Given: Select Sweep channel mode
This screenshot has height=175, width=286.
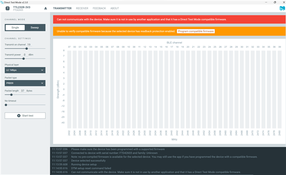Looking at the screenshot, I should [x=35, y=28].
